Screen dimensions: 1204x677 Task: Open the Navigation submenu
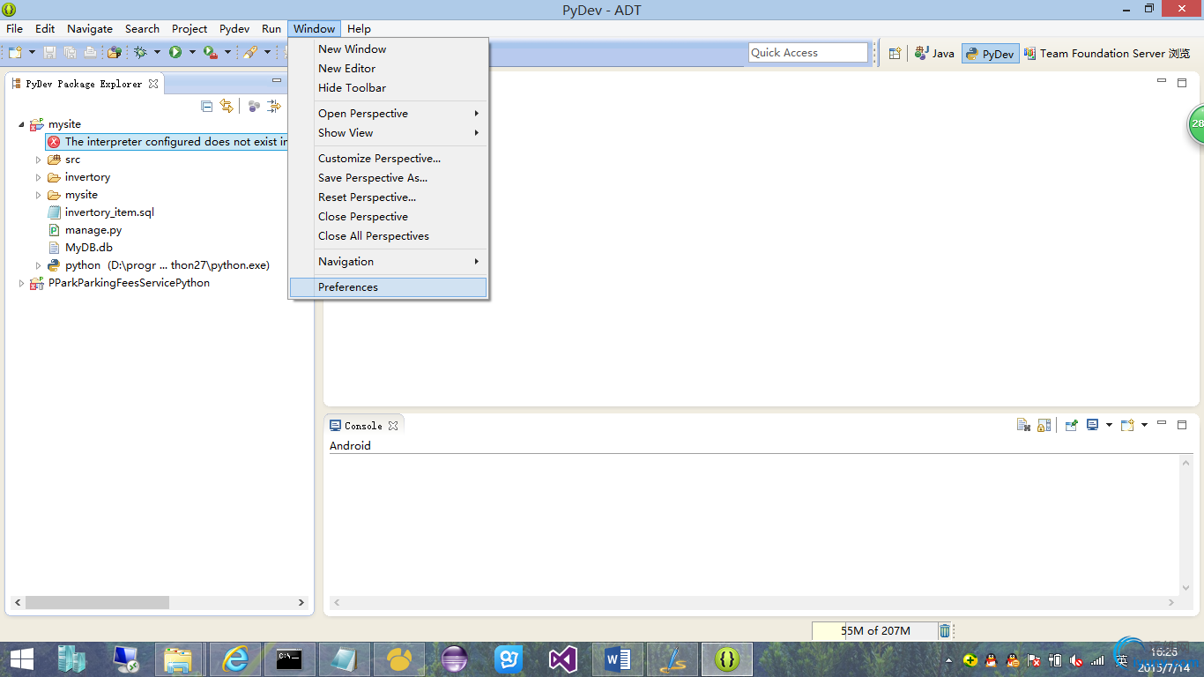point(388,262)
